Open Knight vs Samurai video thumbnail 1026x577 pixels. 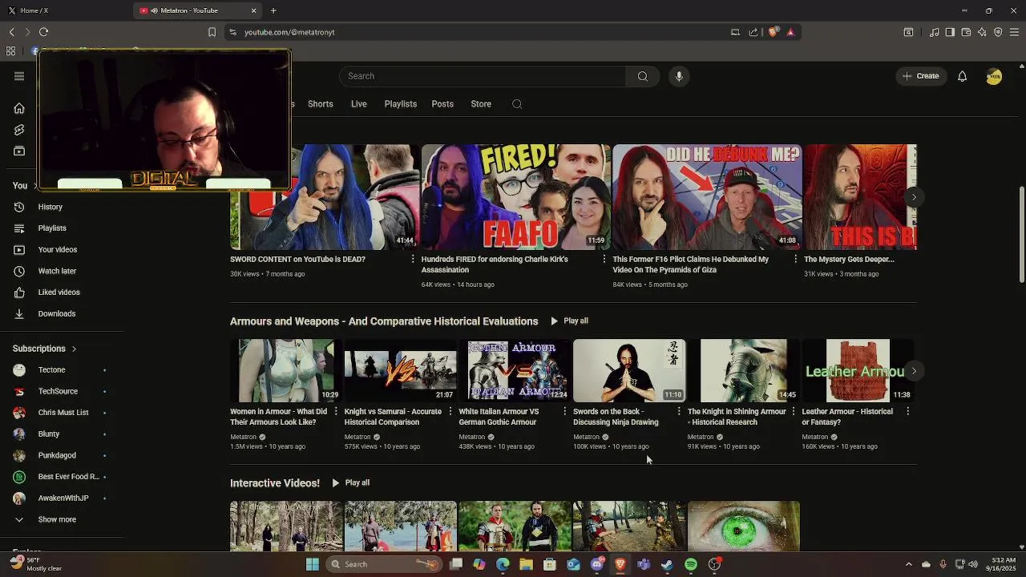coord(400,370)
